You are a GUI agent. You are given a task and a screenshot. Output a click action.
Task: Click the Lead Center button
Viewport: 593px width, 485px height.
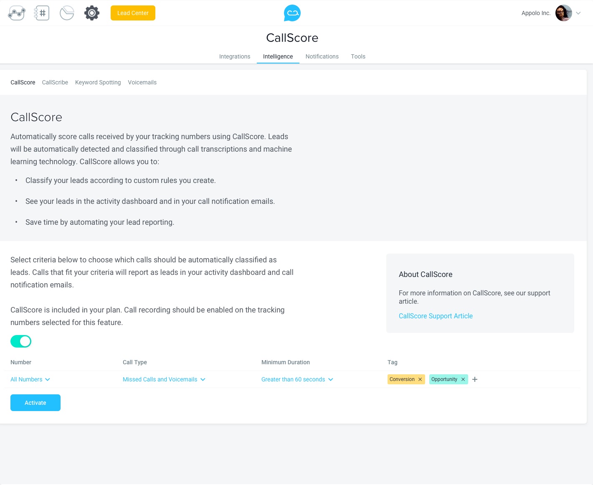(133, 13)
